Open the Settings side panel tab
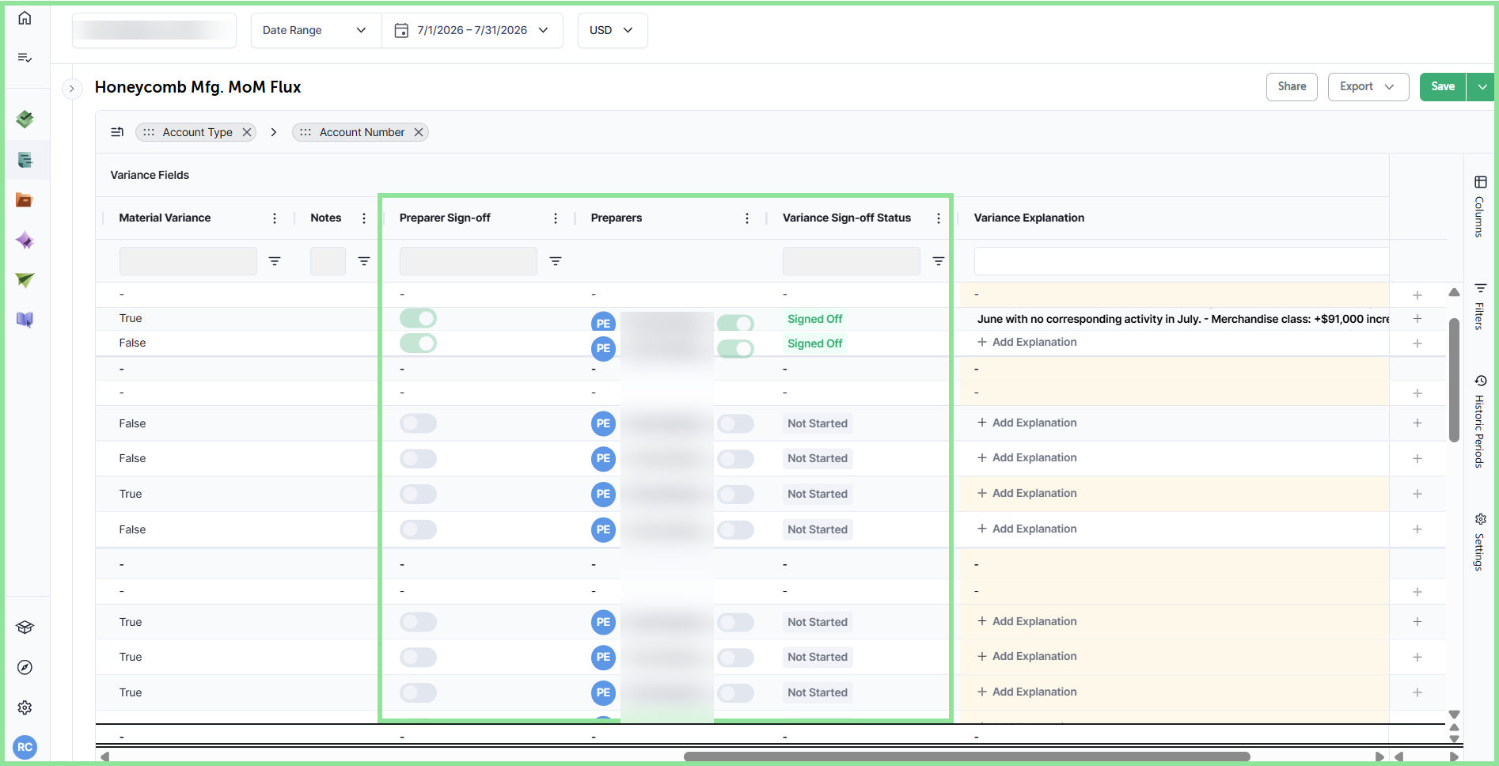1499x766 pixels. [1480, 542]
